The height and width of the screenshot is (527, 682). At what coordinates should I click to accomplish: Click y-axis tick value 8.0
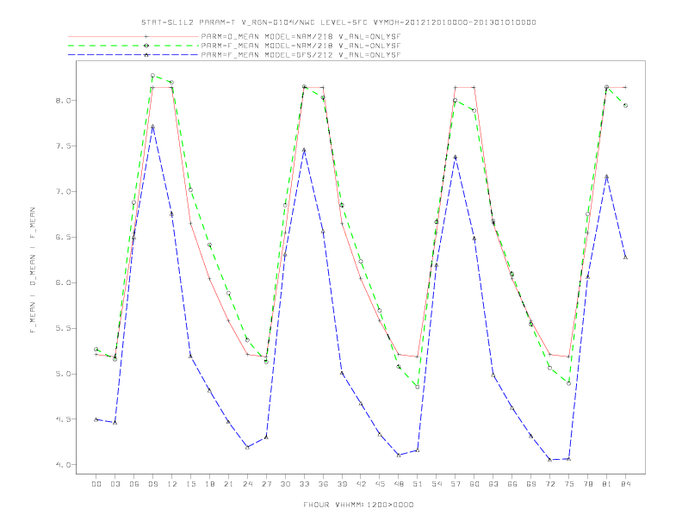62,101
